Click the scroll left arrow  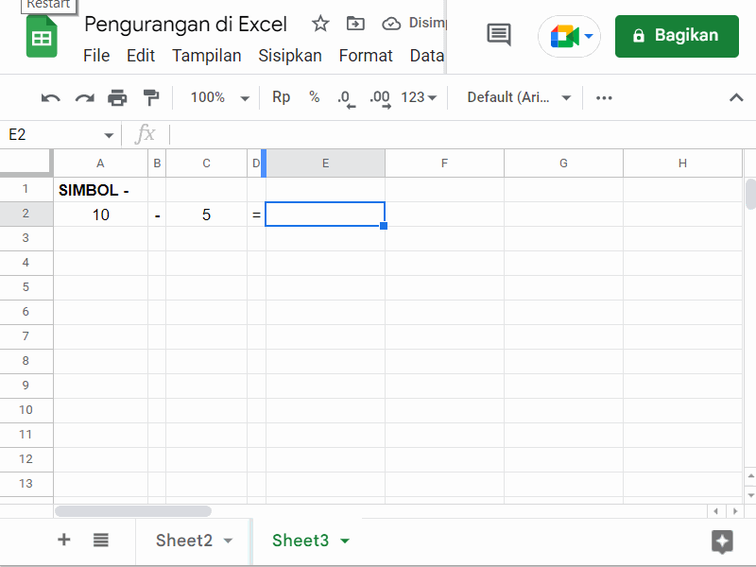(x=715, y=511)
